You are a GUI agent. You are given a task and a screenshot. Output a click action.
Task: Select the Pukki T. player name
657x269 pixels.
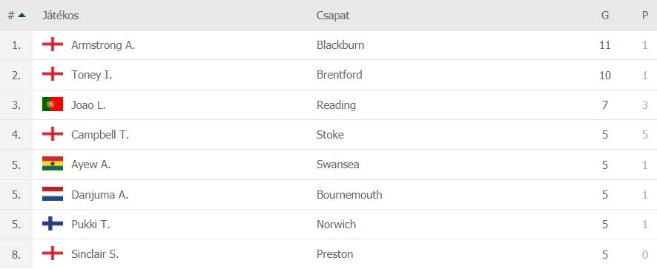pos(90,224)
